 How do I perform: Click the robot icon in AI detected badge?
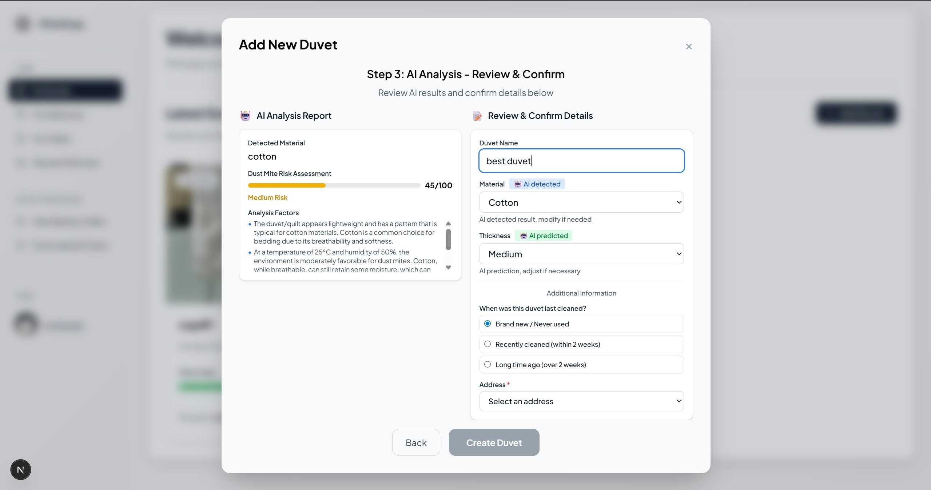(517, 184)
